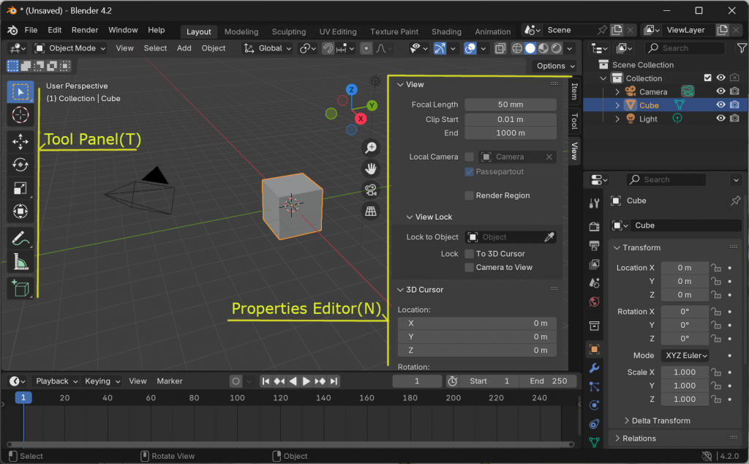The width and height of the screenshot is (749, 464).
Task: Jump to the timeline start frame
Action: pos(266,381)
